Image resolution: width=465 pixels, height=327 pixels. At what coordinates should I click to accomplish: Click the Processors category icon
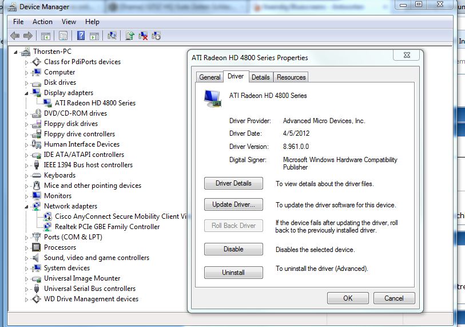point(36,247)
